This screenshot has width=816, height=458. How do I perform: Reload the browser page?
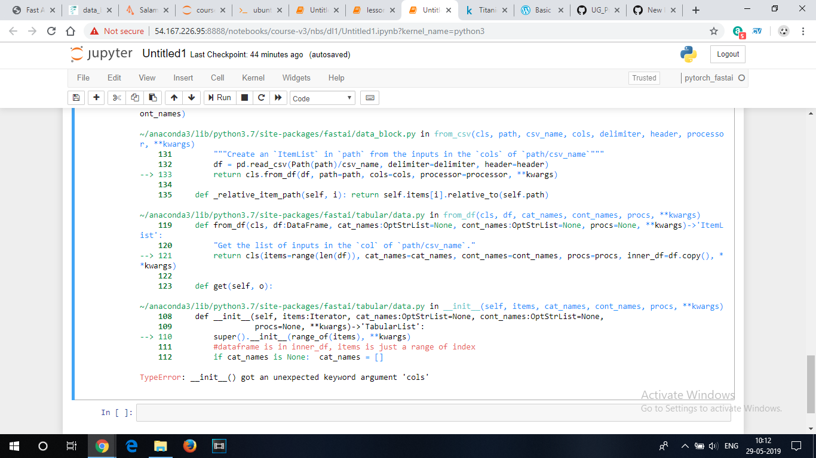(x=51, y=31)
